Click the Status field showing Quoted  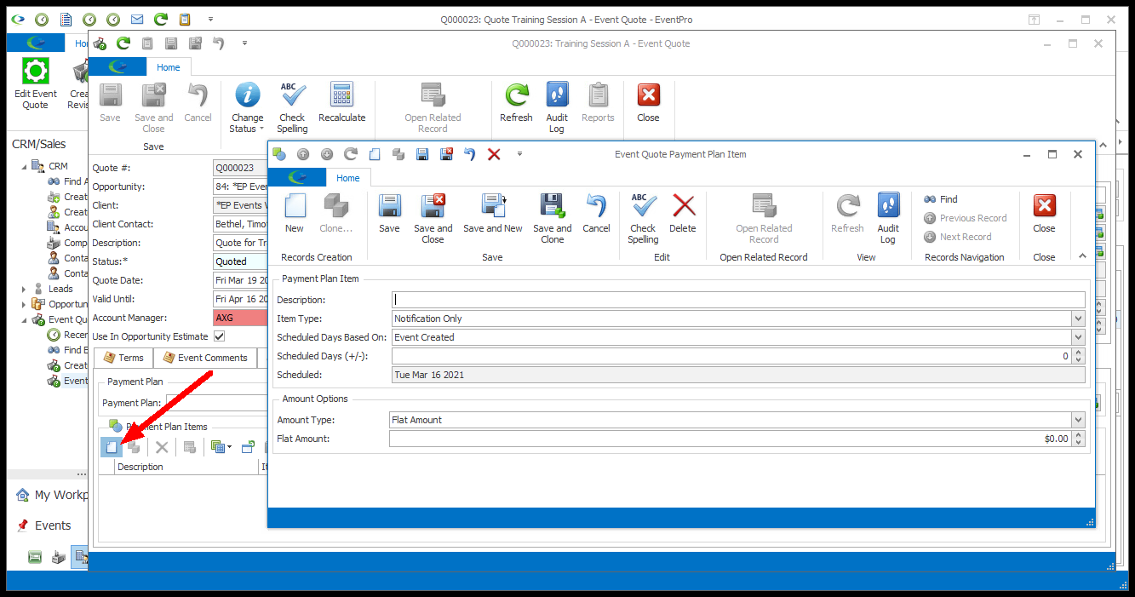(240, 261)
